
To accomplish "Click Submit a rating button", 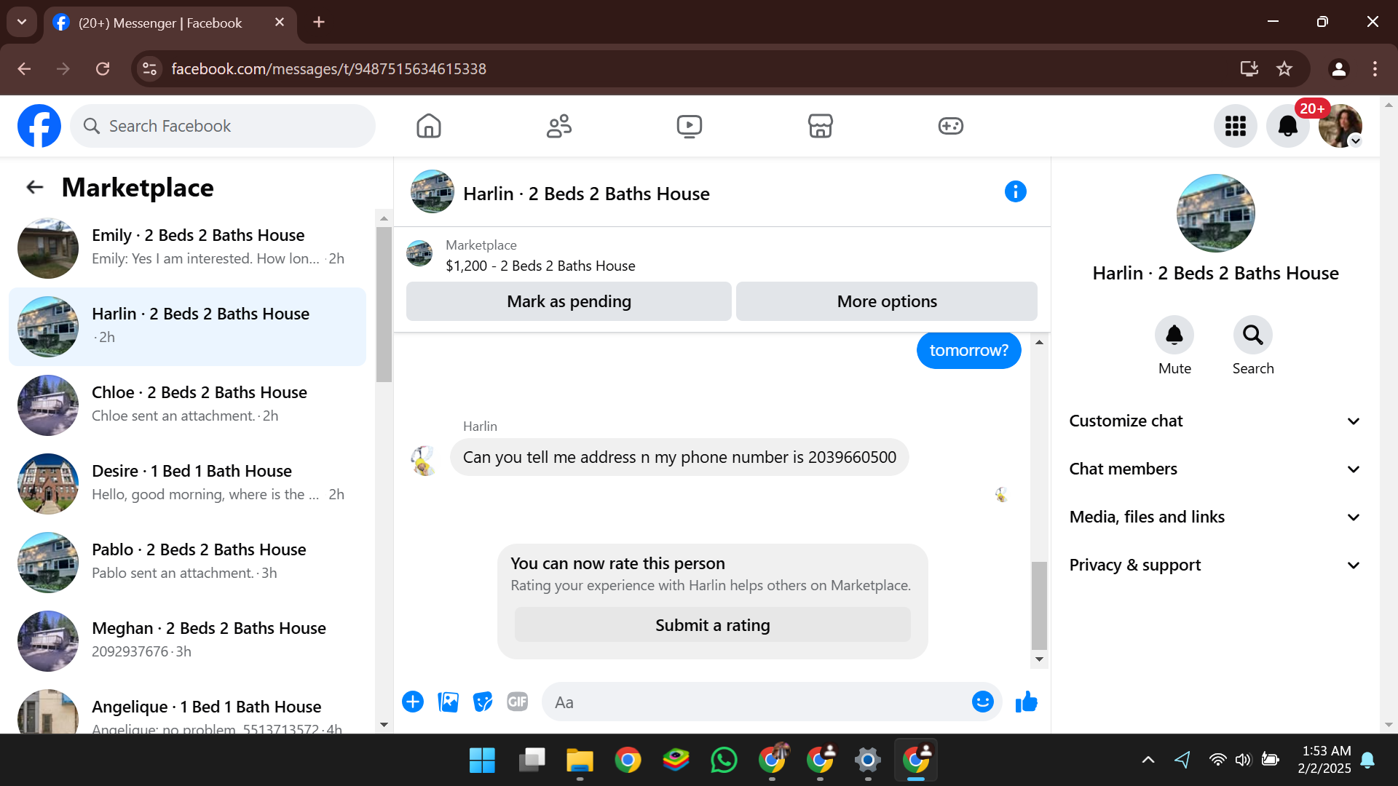I will [712, 626].
